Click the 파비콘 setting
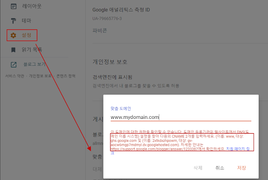Image resolution: width=268 pixels, height=180 pixels. (x=100, y=31)
